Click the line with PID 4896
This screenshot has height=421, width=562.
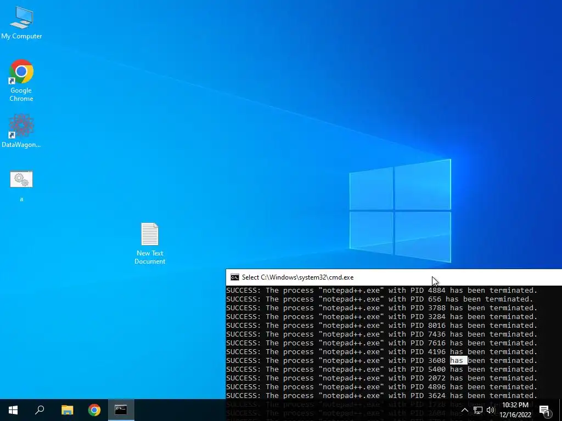pyautogui.click(x=382, y=386)
